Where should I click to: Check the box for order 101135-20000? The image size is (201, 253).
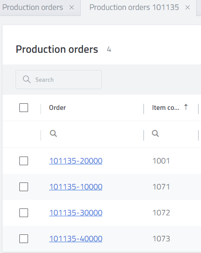[x=24, y=161]
